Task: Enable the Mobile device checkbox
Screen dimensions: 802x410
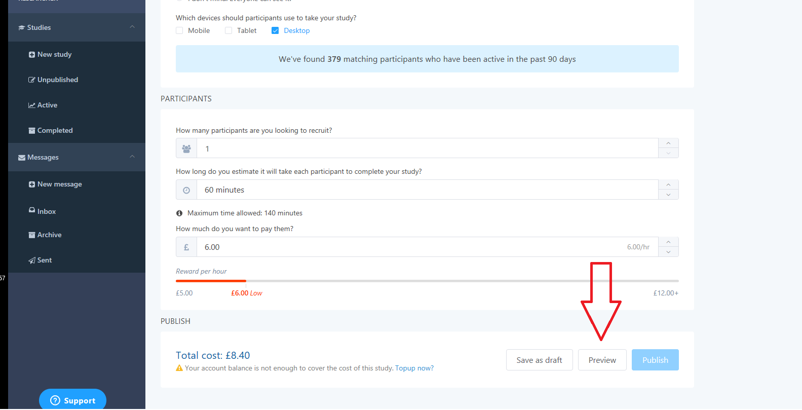Action: point(179,30)
